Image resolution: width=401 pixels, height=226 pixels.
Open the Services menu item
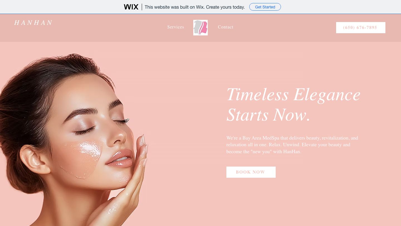(176, 27)
